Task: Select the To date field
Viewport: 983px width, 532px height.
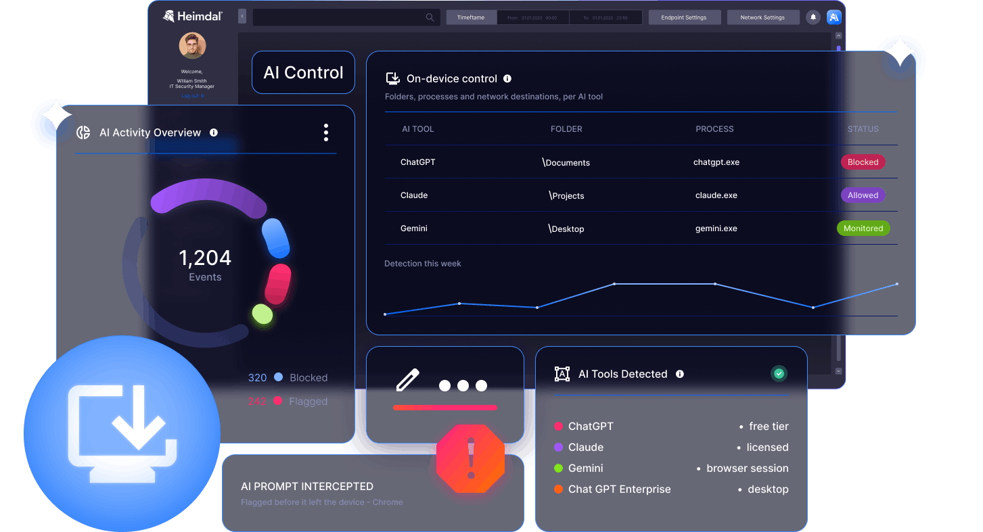Action: pos(605,18)
